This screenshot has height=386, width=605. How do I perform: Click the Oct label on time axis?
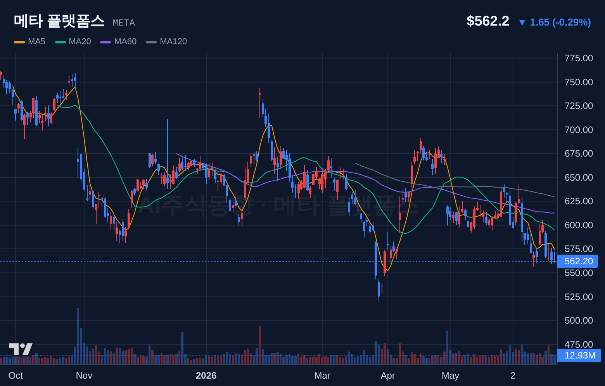(16, 376)
